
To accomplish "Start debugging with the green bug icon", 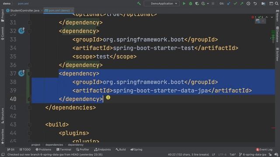I will point(191,3).
